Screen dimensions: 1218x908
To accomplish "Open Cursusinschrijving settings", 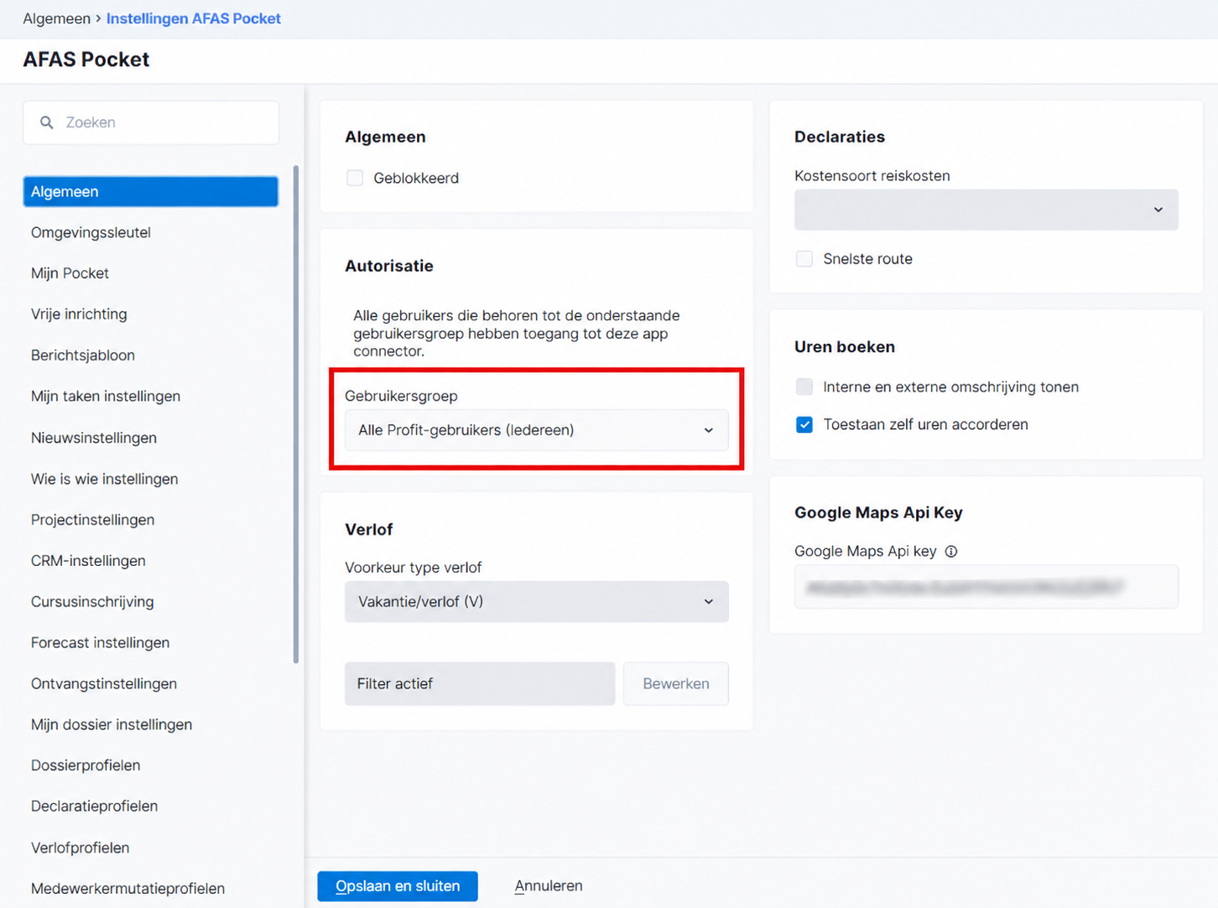I will click(92, 602).
